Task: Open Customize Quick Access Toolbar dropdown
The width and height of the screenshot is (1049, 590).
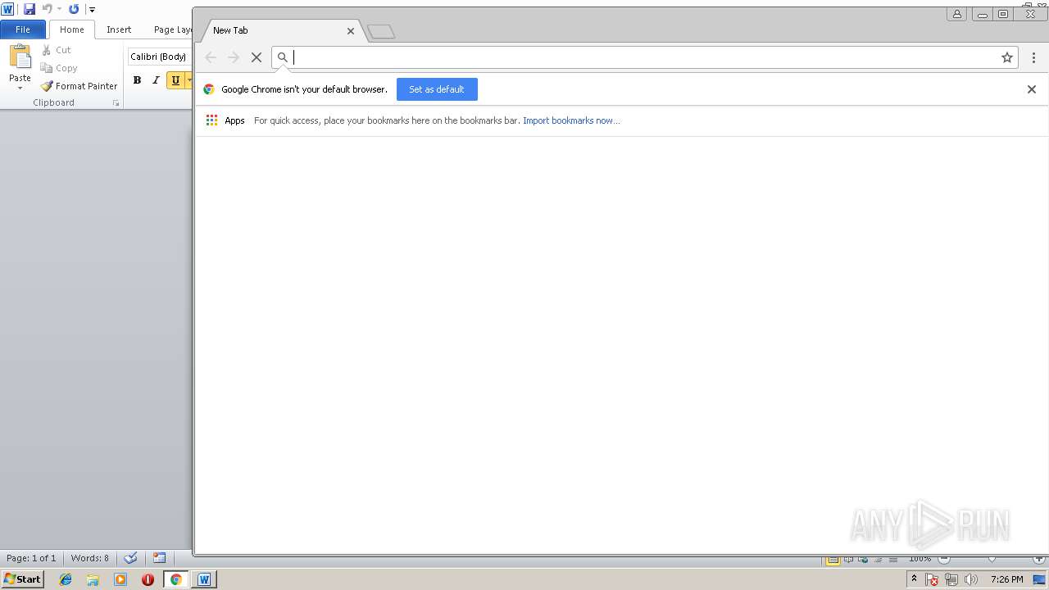Action: click(92, 10)
